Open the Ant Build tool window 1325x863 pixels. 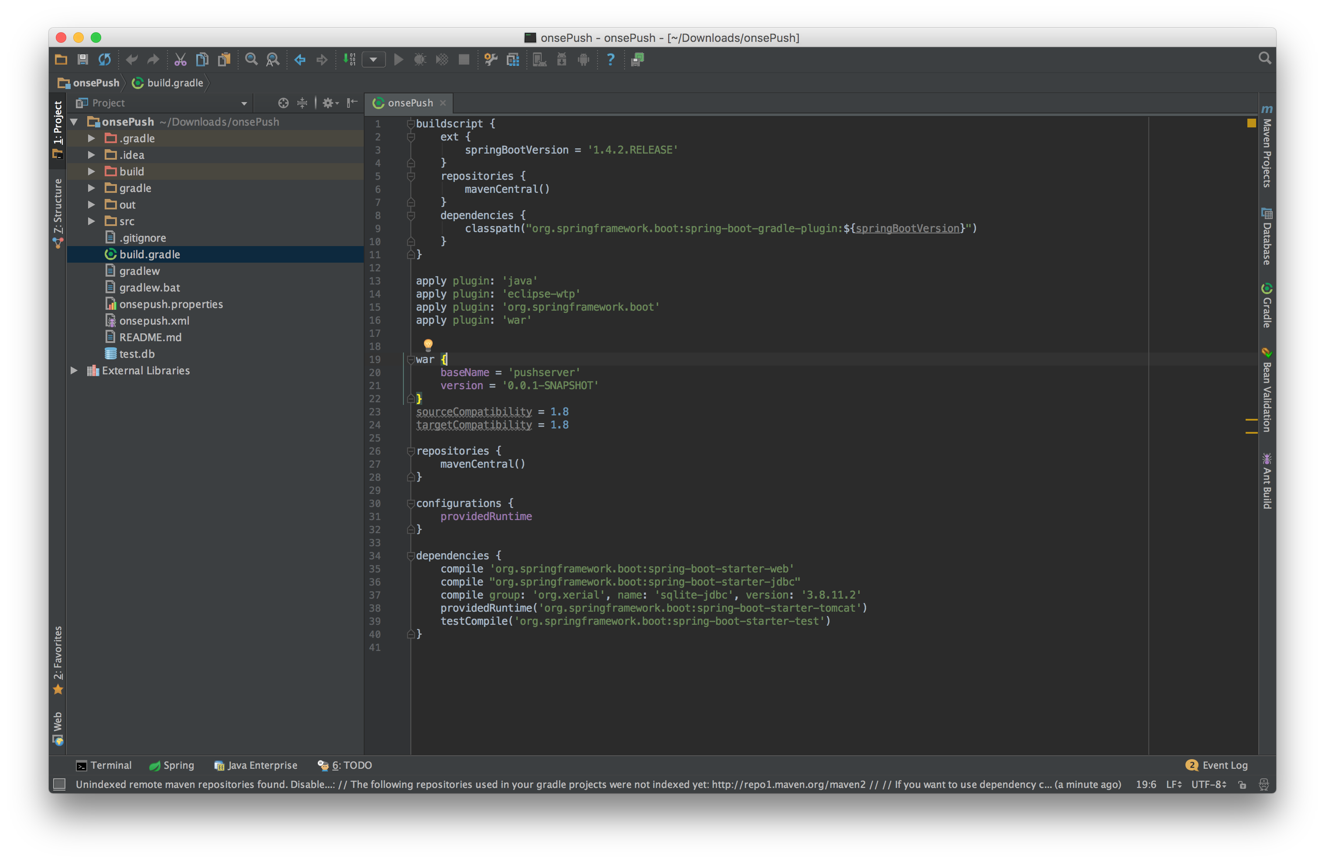tap(1266, 482)
